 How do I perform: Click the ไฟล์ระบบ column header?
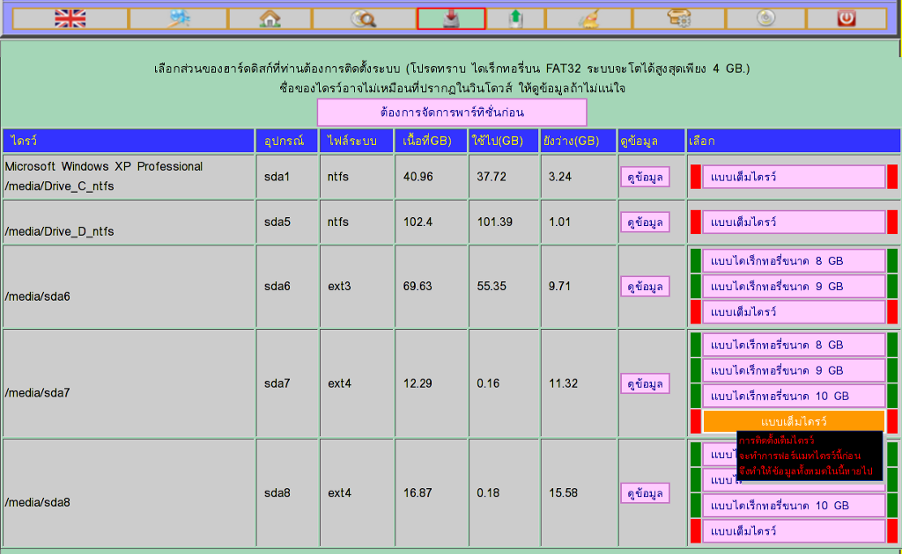point(357,141)
